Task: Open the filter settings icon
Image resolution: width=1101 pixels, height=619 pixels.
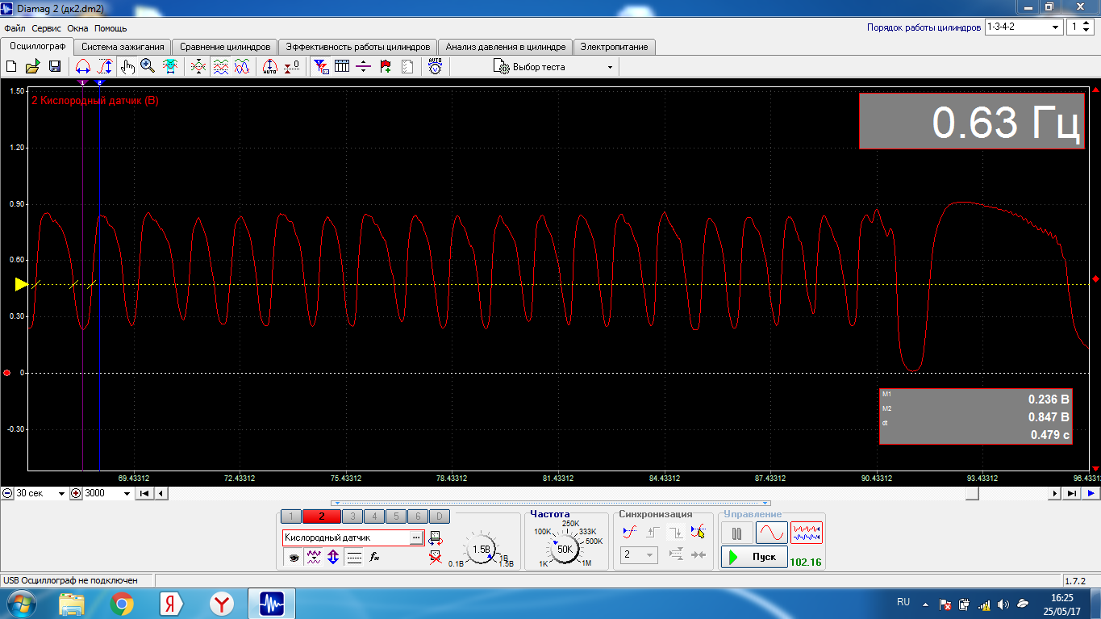Action: (x=321, y=67)
